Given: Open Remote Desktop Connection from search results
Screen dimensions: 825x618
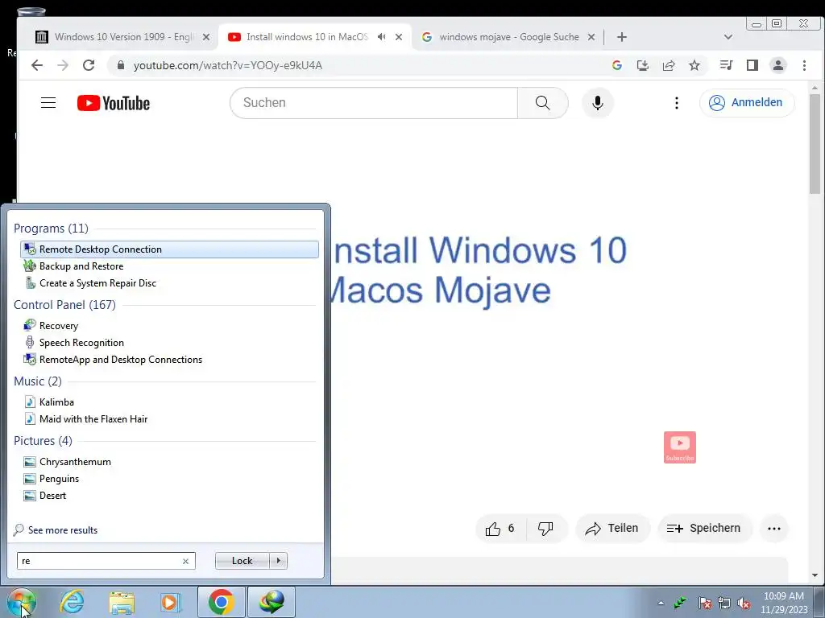Looking at the screenshot, I should 169,249.
